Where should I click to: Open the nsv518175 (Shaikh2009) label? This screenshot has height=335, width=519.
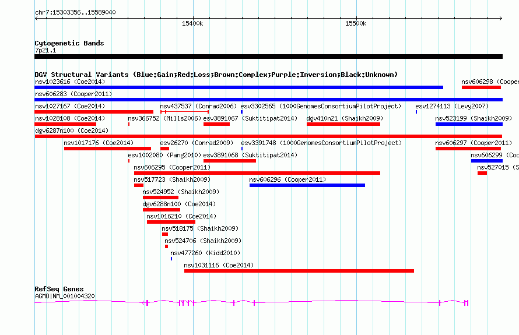(200, 228)
